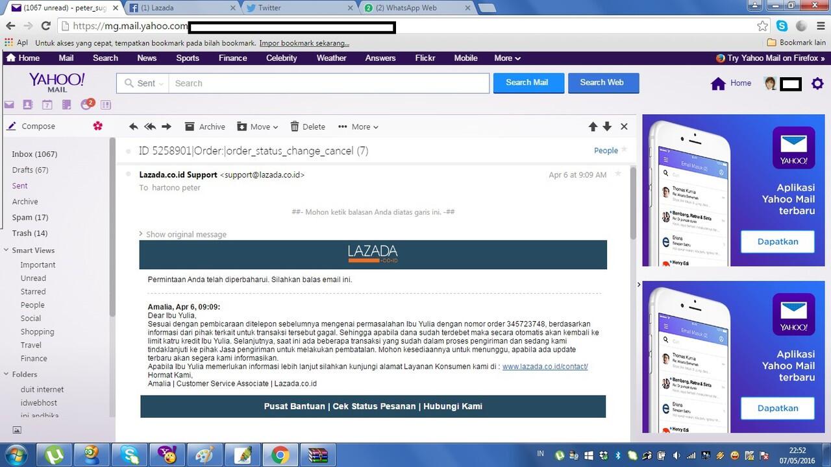Open the More menu in Yahoo navigation bar
This screenshot has width=831, height=467.
pyautogui.click(x=507, y=58)
